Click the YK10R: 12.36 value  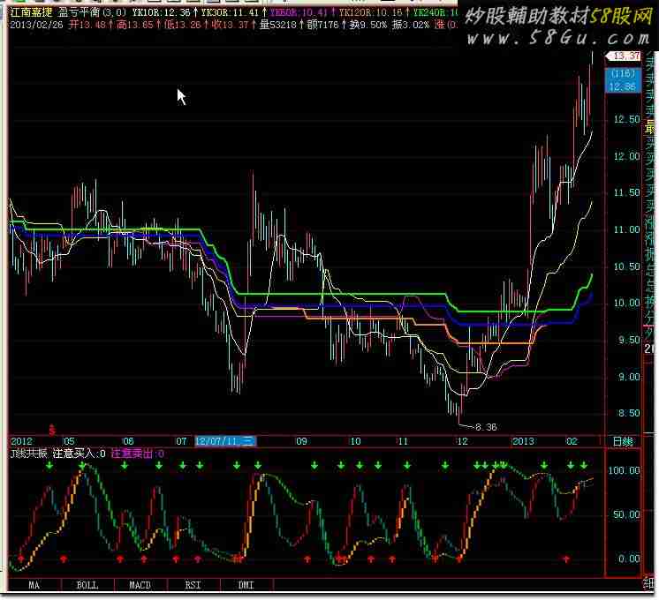[x=163, y=12]
